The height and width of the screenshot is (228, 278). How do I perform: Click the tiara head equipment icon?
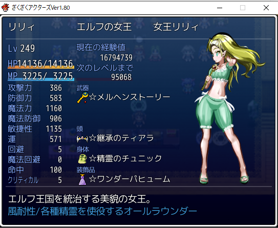click(82, 138)
